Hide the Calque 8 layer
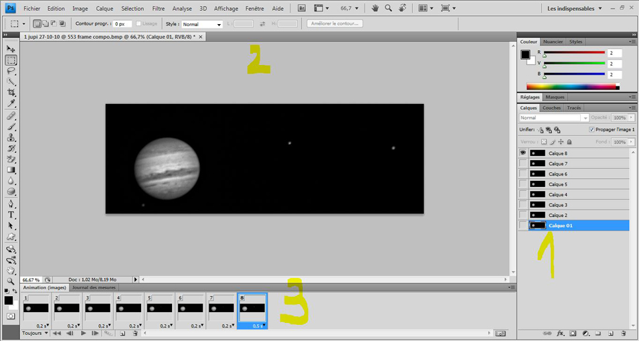The width and height of the screenshot is (639, 341). 523,153
